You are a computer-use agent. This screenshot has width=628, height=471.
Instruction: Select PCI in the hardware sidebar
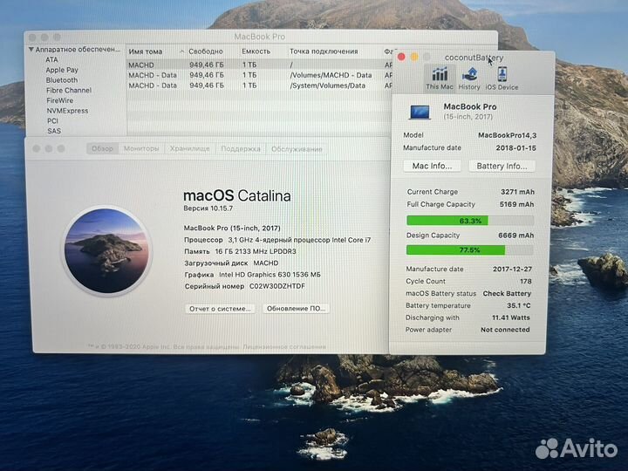(x=52, y=121)
